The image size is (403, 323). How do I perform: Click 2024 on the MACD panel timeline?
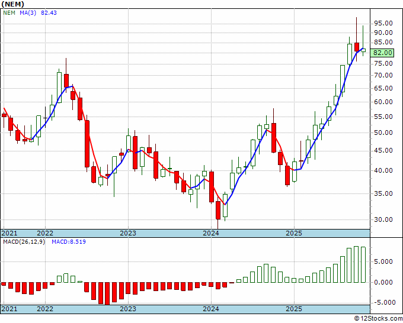pyautogui.click(x=211, y=309)
